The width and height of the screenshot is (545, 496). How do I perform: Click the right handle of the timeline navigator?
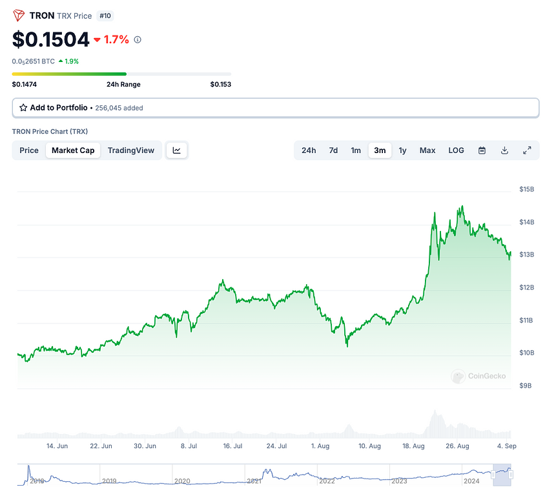(510, 475)
